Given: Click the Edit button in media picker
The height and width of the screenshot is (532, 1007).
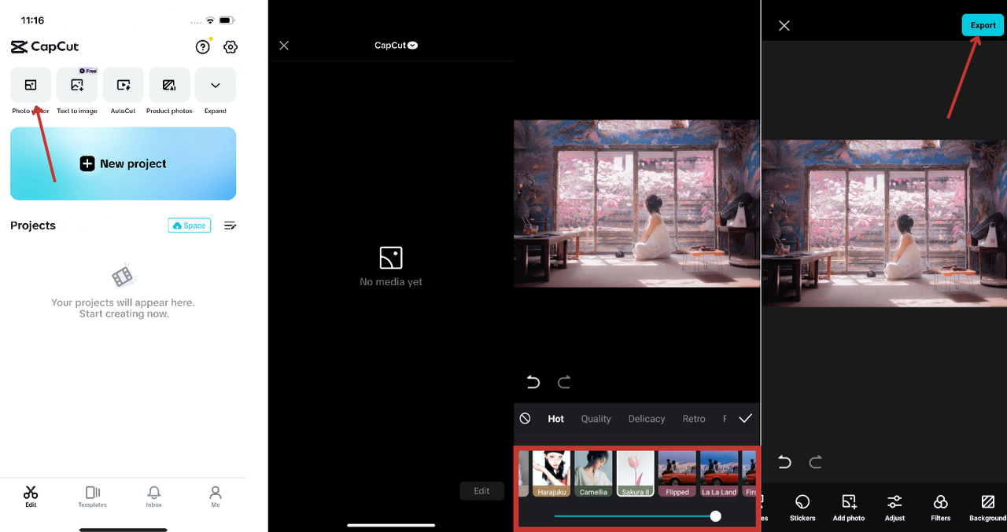Looking at the screenshot, I should (481, 491).
